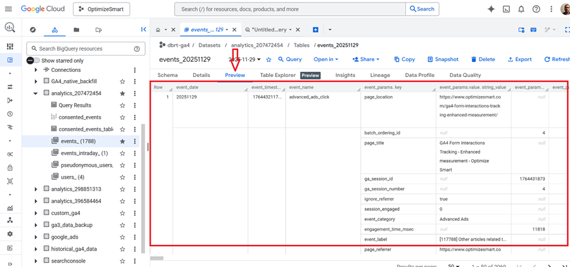Screen dimensions: 570x267
Task: Open the data transfers arrows icon
Action: (10, 86)
